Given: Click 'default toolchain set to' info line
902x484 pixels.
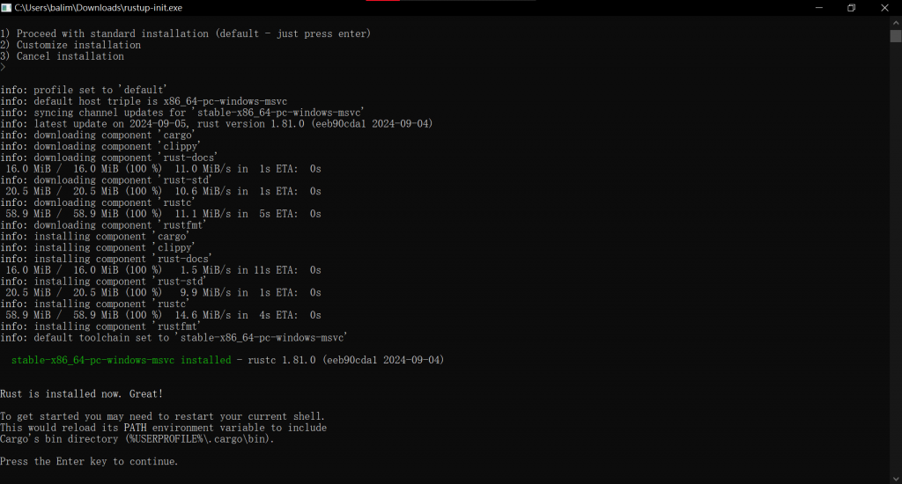Looking at the screenshot, I should pos(174,337).
